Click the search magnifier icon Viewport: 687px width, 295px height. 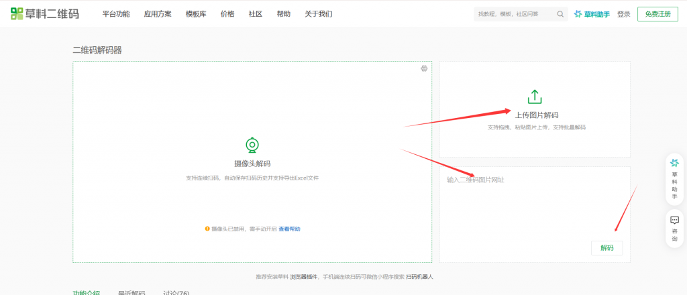pyautogui.click(x=560, y=14)
